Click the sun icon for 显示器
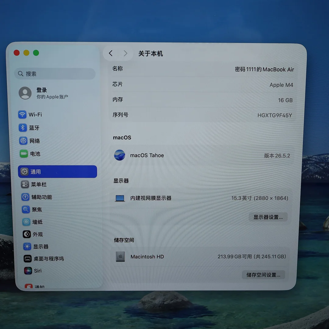 tap(27, 246)
